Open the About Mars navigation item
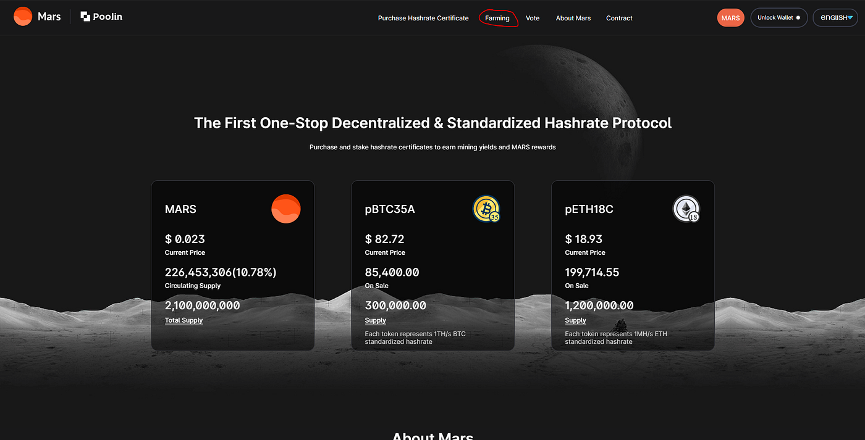The height and width of the screenshot is (440, 865). point(573,18)
